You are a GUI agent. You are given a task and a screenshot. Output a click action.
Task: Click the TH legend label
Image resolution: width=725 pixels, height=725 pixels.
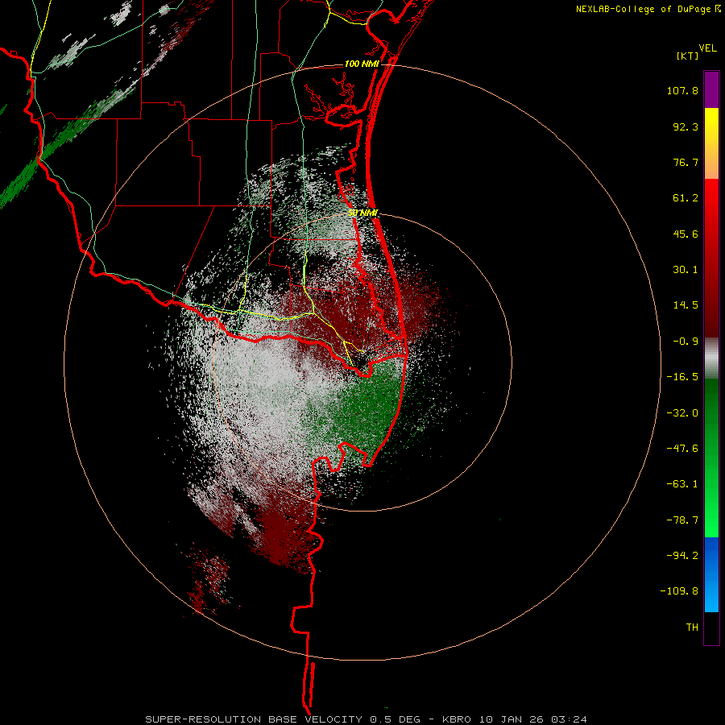point(692,628)
